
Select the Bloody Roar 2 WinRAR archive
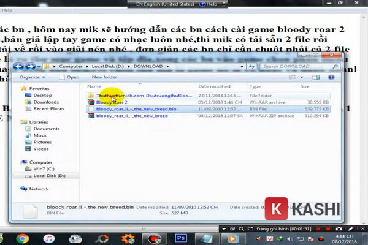[209, 102]
